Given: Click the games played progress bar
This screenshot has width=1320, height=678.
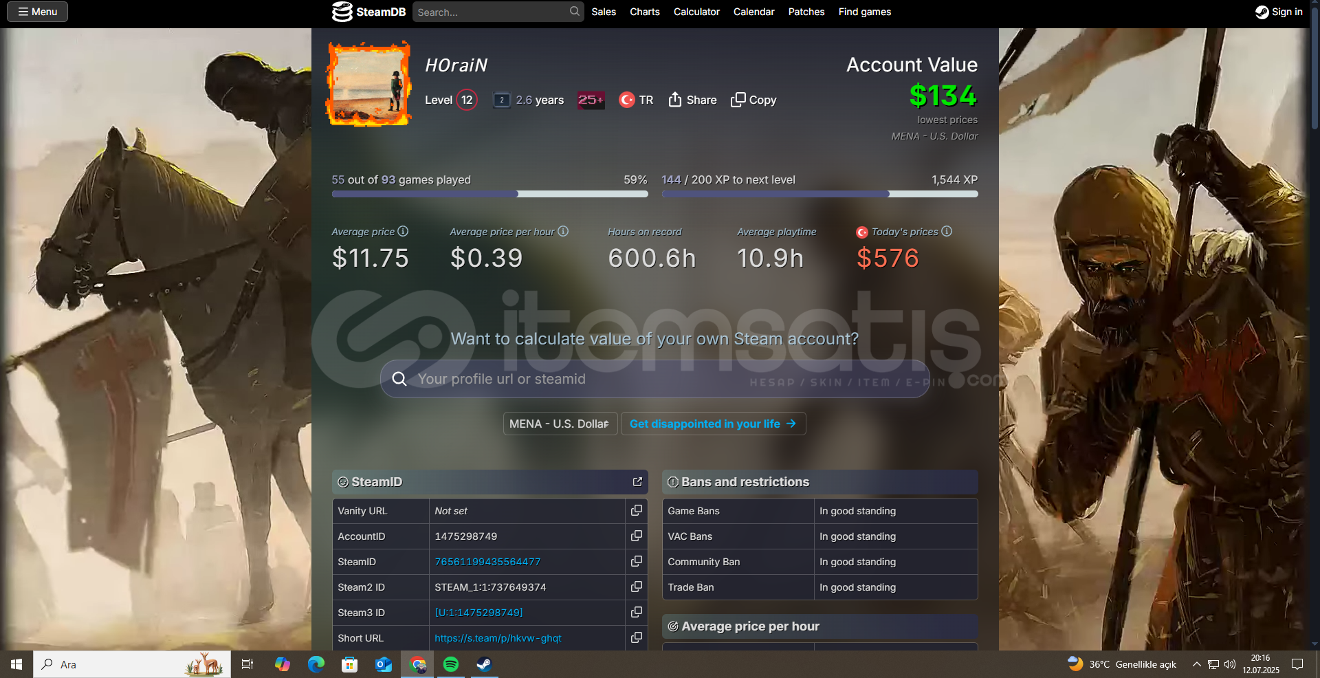Looking at the screenshot, I should [x=489, y=194].
